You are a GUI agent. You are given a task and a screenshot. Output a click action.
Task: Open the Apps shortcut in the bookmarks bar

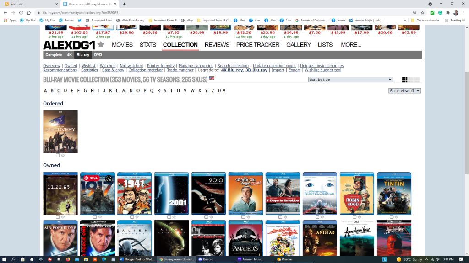(x=10, y=21)
